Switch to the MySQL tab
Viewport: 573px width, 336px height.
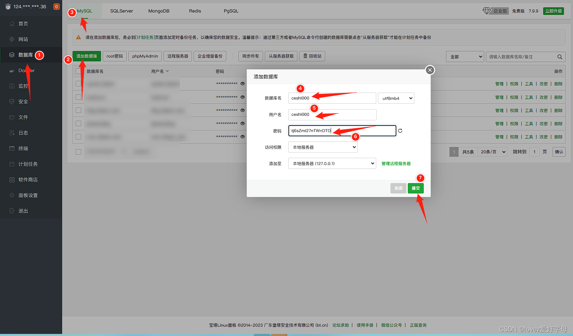(85, 11)
